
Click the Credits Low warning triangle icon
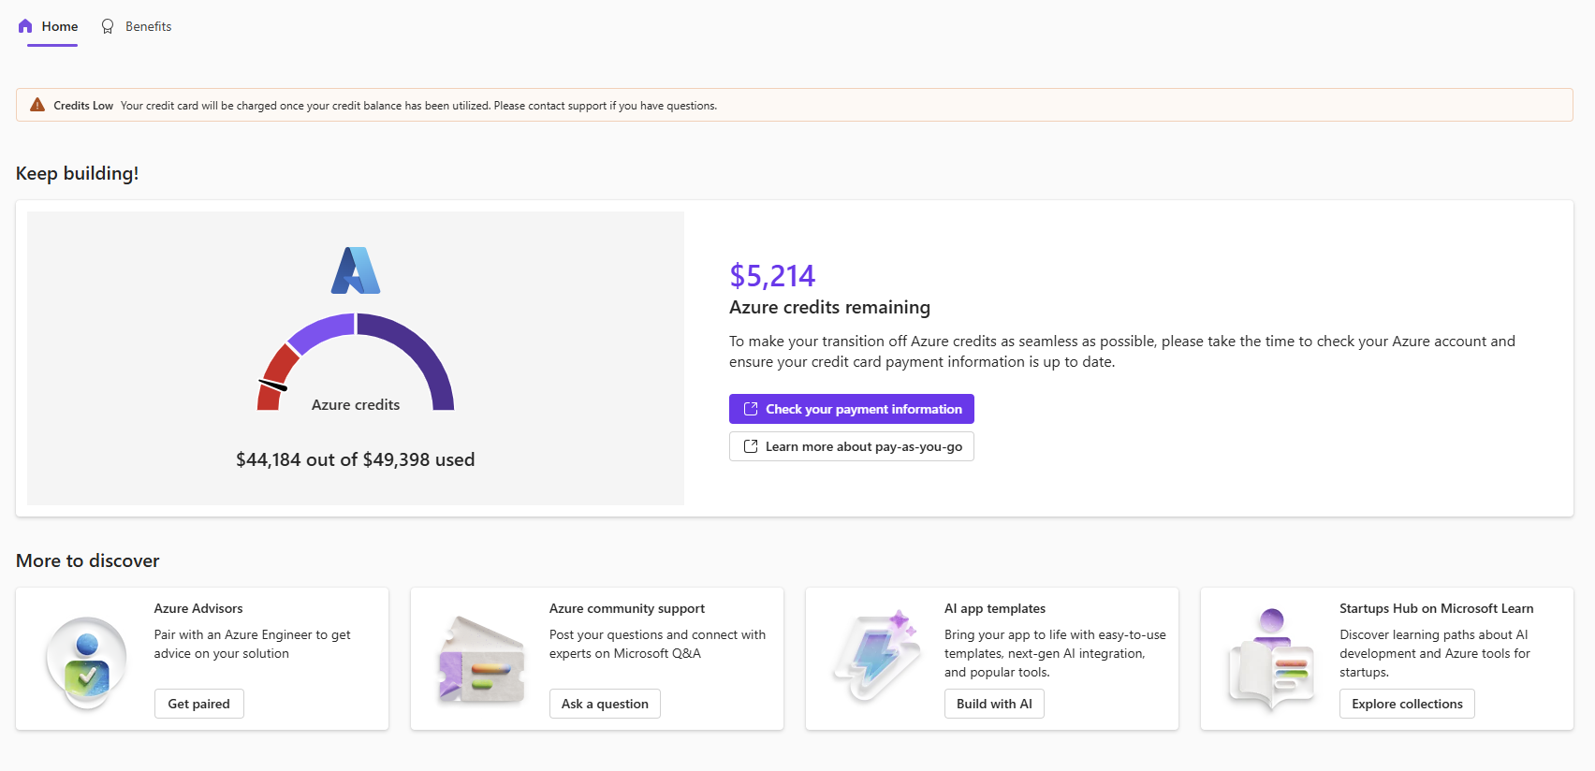tap(37, 105)
